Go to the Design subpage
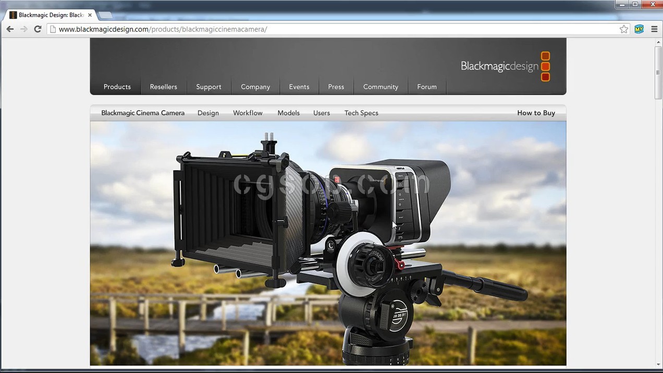663x373 pixels. pyautogui.click(x=208, y=113)
